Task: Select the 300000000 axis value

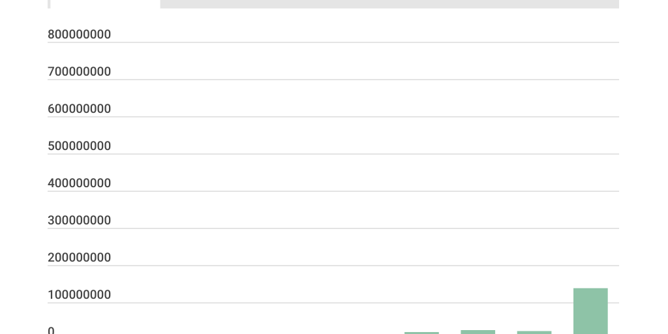Action: click(79, 220)
